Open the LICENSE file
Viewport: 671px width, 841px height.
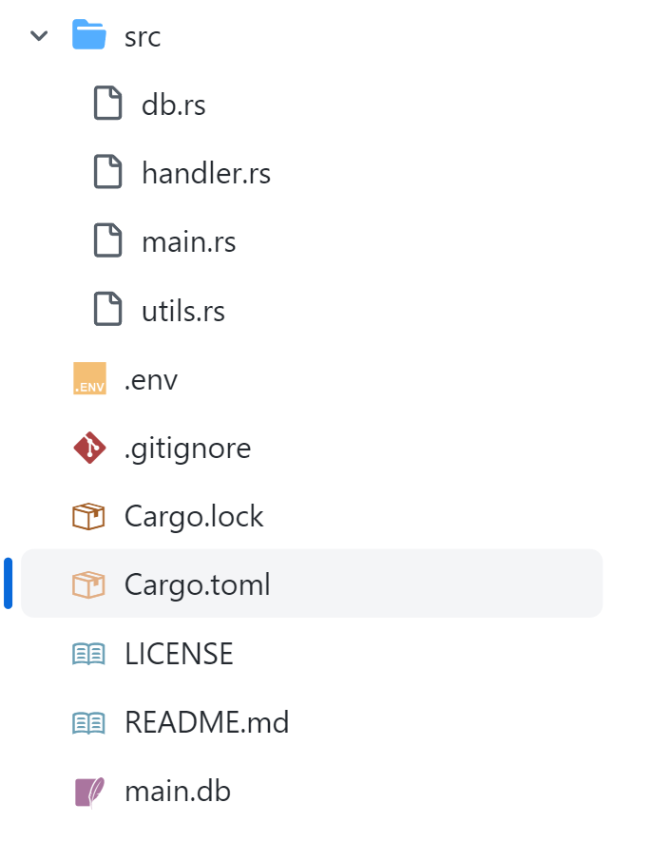point(179,654)
